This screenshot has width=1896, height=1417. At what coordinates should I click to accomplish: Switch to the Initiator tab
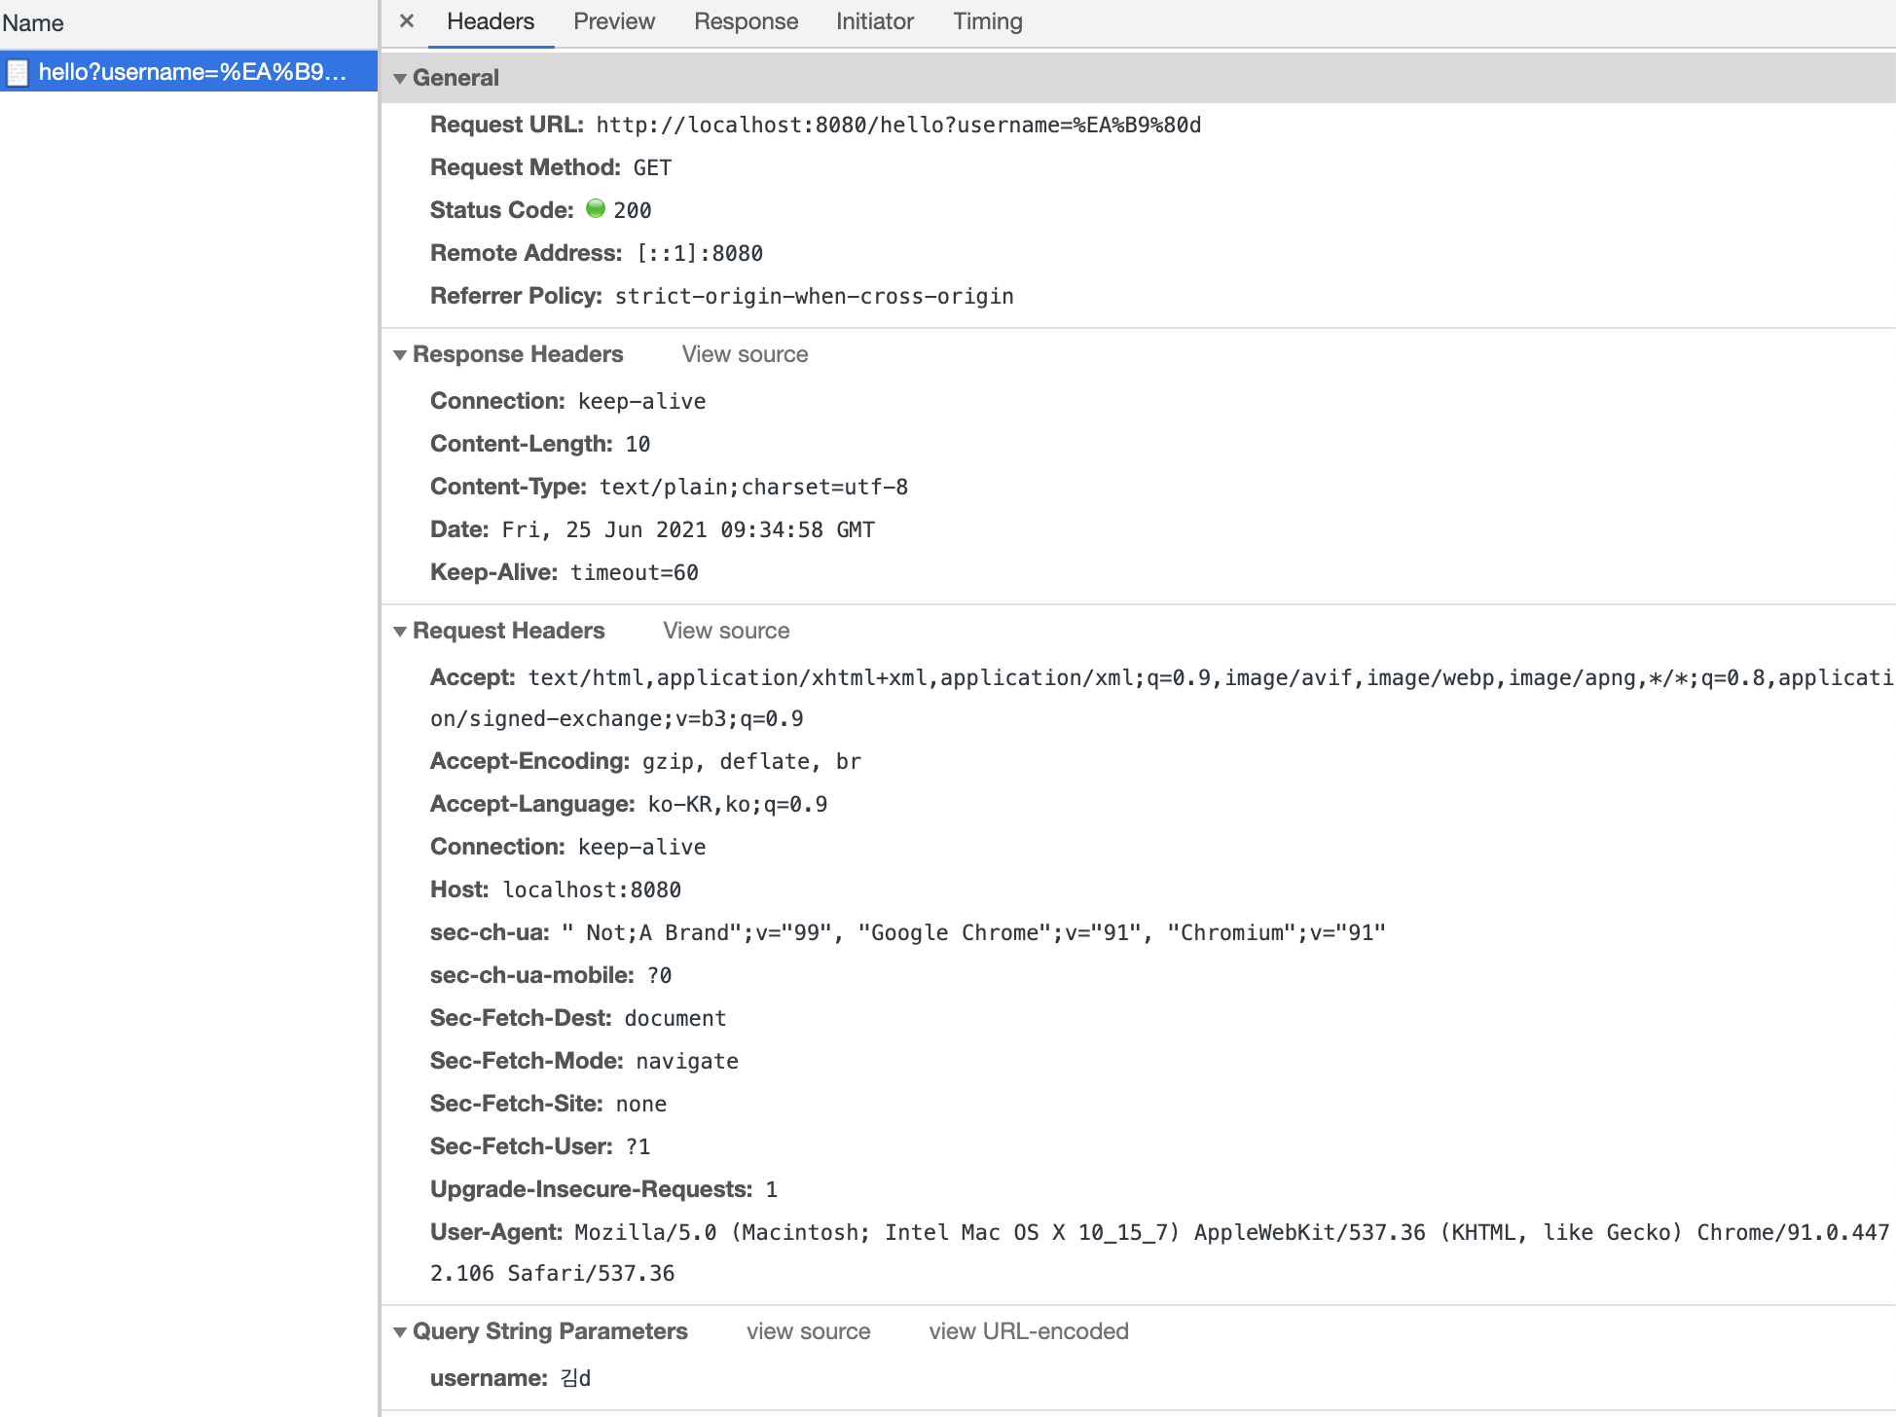pos(874,21)
